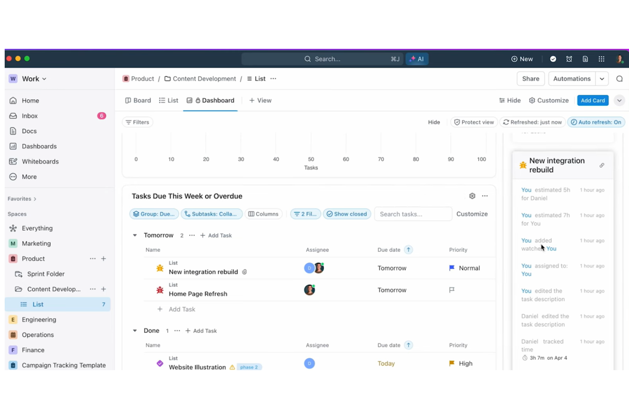Open Dashboards from the left sidebar
The height and width of the screenshot is (419, 629).
coord(39,146)
